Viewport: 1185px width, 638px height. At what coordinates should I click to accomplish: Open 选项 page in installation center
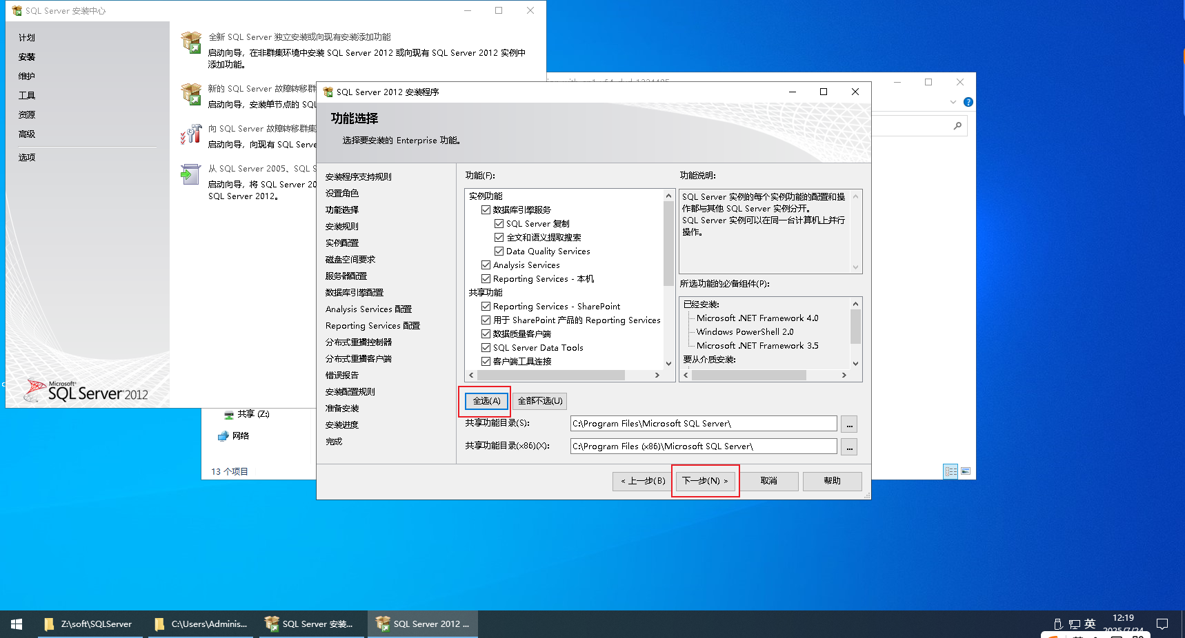[x=27, y=158]
